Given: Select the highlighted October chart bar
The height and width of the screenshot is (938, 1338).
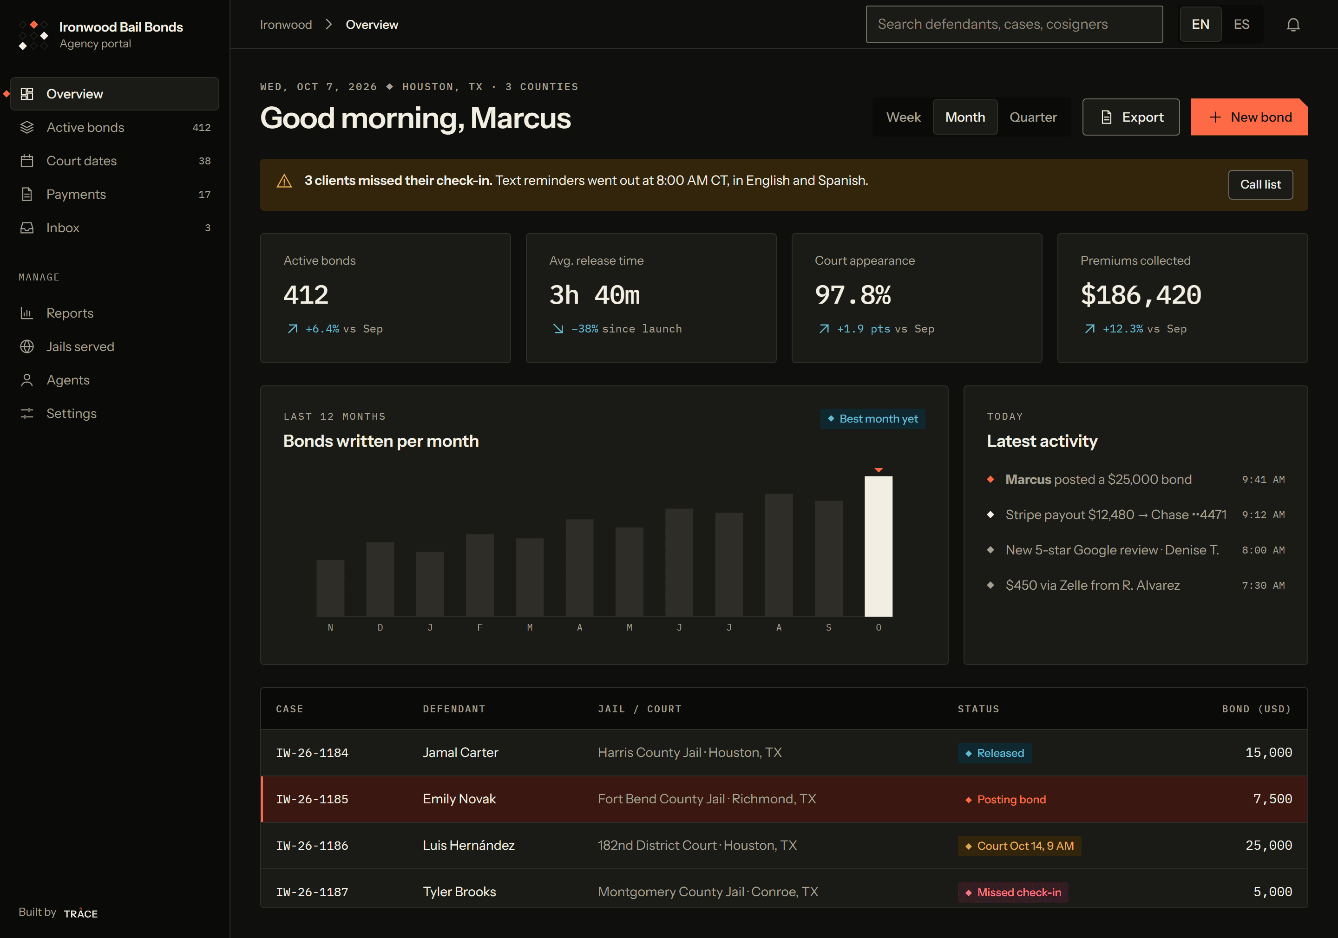Looking at the screenshot, I should tap(878, 547).
